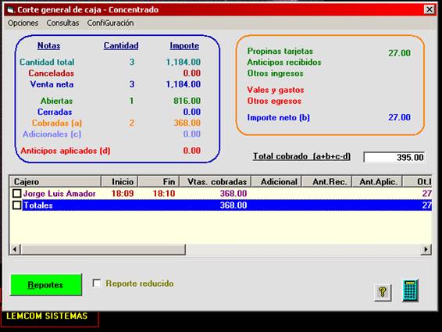Enable the Reporte reducido checkbox
This screenshot has width=442, height=332.
pos(97,283)
